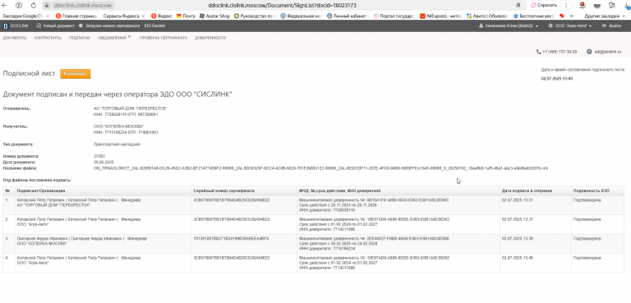Select the row signed 02.07.2025 13:31

coord(314,204)
